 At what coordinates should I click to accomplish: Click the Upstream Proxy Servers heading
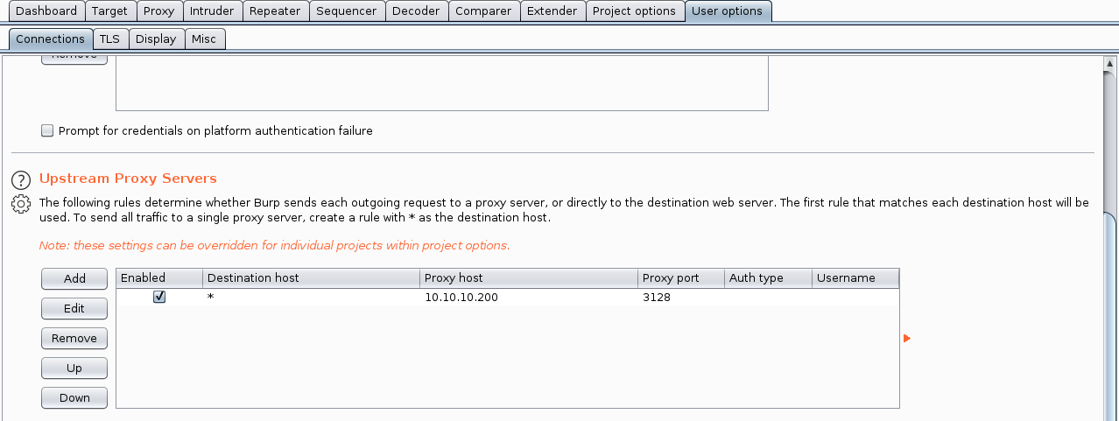128,179
